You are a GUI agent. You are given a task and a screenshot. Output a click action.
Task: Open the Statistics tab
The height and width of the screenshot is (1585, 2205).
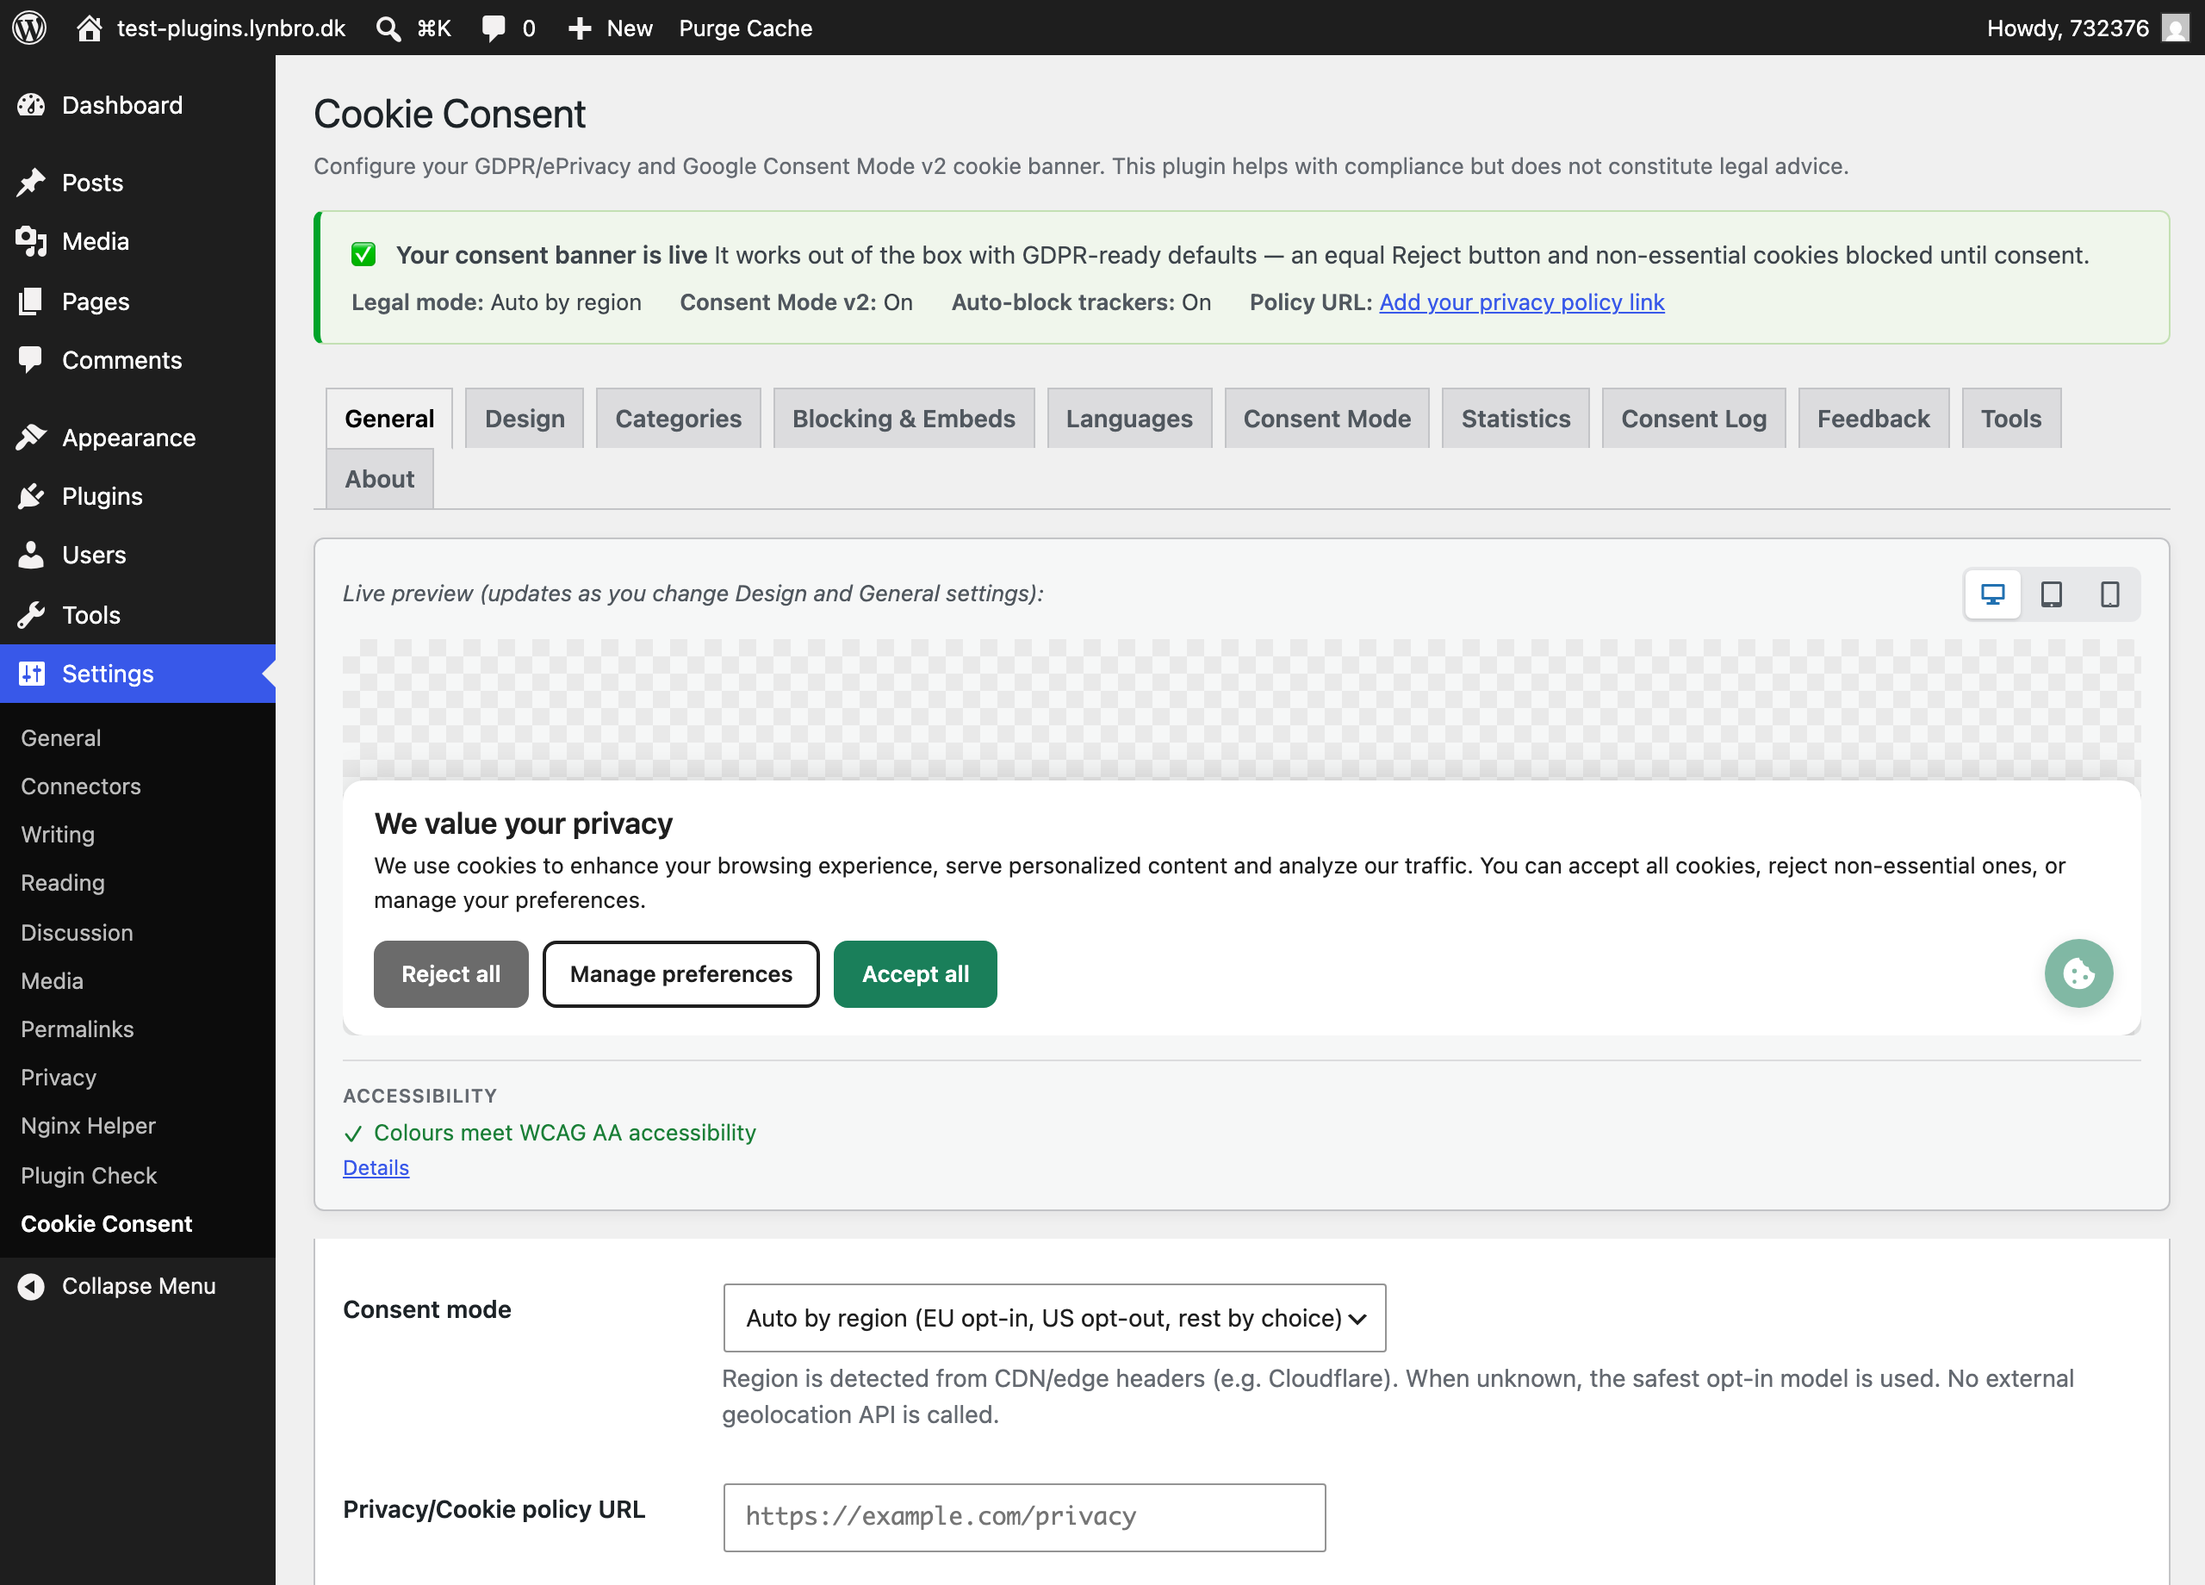1515,418
